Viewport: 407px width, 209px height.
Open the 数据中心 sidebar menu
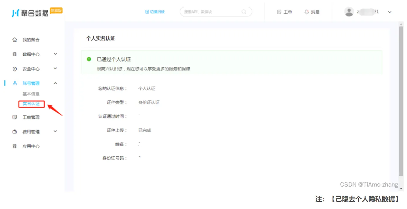point(31,54)
